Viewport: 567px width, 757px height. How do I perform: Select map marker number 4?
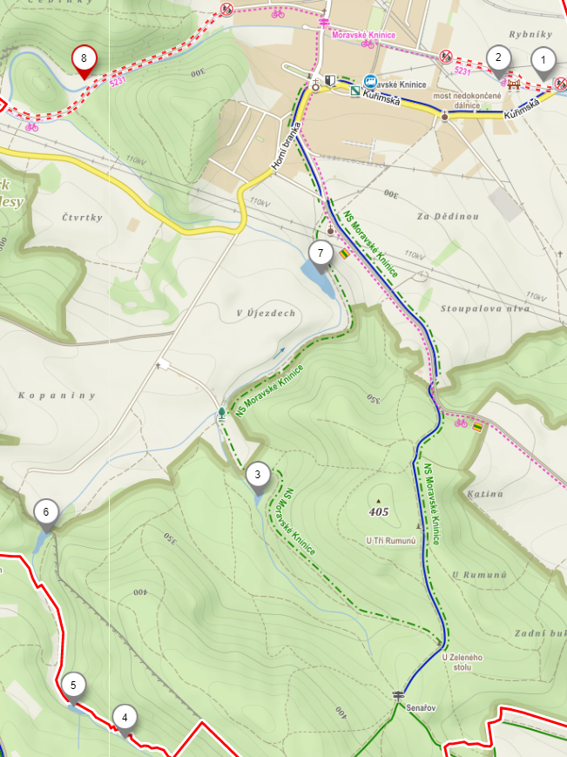tap(125, 721)
